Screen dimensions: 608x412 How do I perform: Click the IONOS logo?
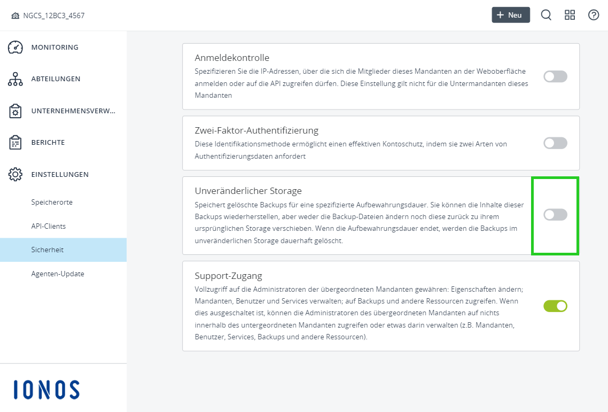point(46,390)
